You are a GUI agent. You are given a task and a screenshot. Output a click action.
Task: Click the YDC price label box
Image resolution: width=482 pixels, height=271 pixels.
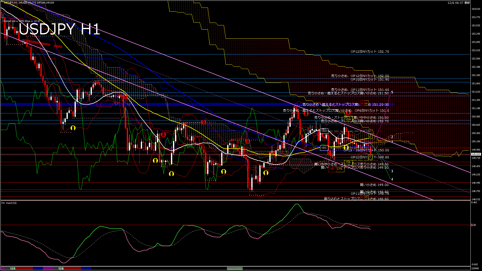324,148
